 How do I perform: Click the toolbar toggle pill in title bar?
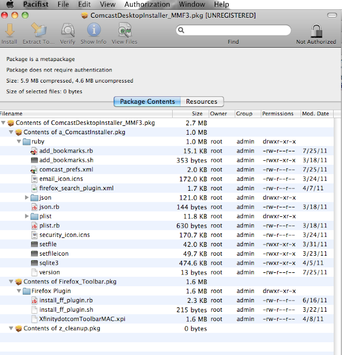coord(332,15)
